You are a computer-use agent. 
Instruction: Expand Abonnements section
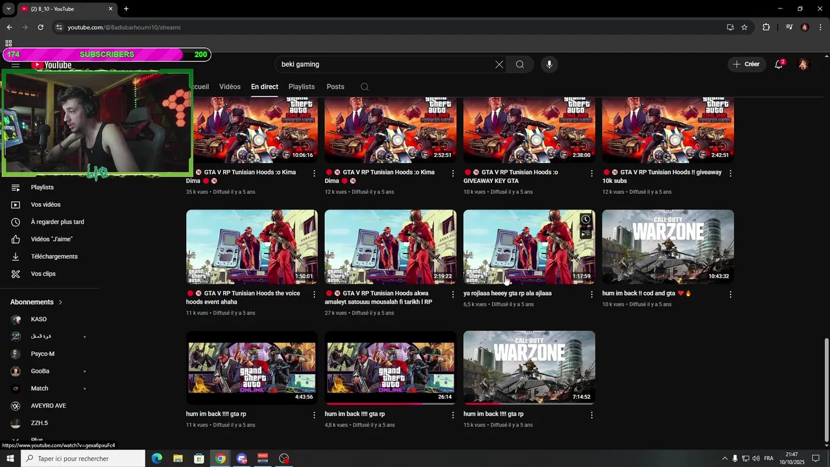(37, 302)
